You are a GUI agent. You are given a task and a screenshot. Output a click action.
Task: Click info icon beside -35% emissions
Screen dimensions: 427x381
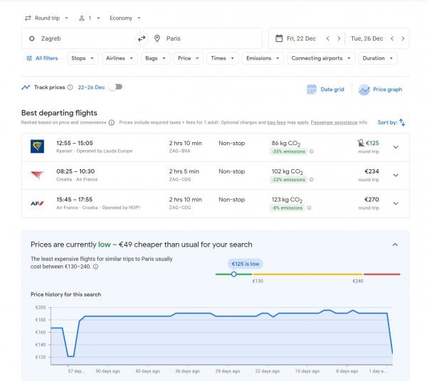312,151
